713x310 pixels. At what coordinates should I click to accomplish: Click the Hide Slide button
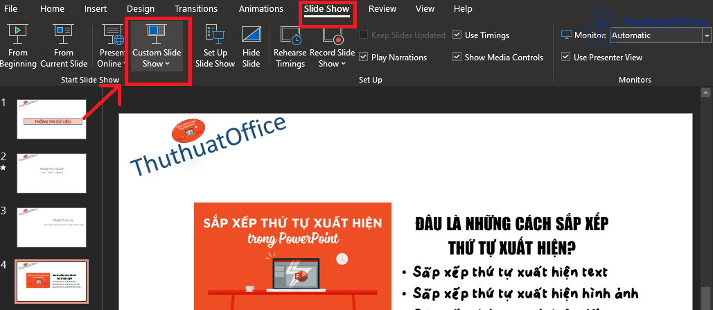tap(251, 46)
